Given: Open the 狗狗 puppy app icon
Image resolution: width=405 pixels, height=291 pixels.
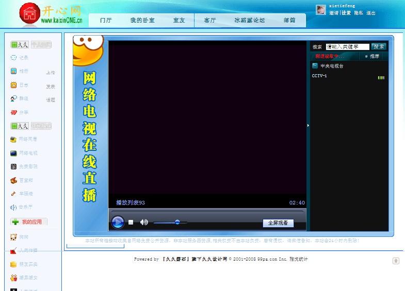Looking at the screenshot, I should pyautogui.click(x=13, y=237).
